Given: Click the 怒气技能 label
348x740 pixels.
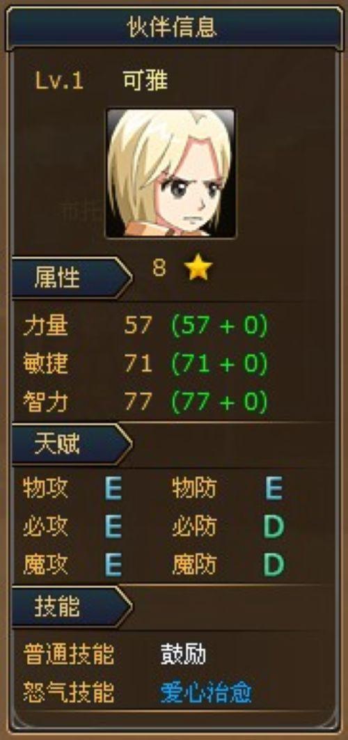Looking at the screenshot, I should coord(68,693).
